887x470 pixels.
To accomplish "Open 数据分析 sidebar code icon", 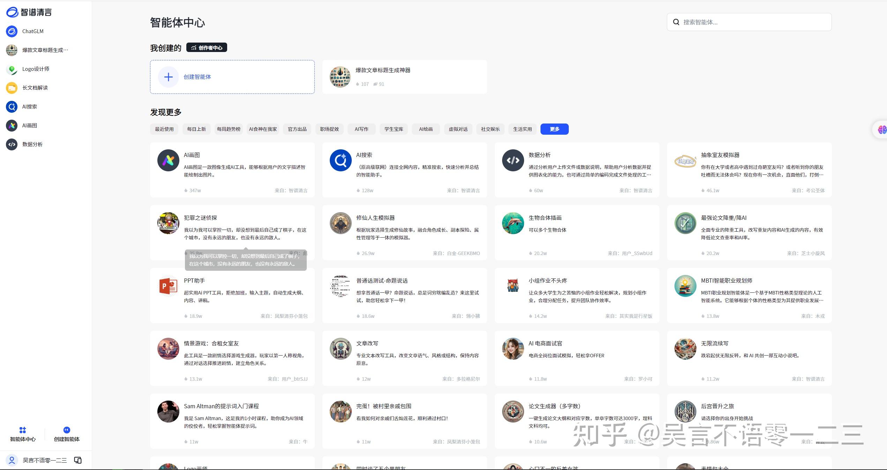I will tap(12, 144).
